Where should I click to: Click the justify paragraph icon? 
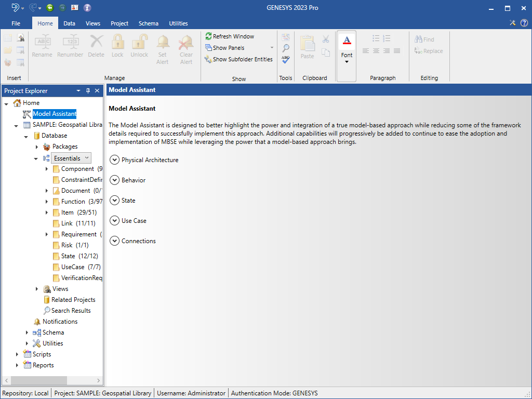point(397,51)
